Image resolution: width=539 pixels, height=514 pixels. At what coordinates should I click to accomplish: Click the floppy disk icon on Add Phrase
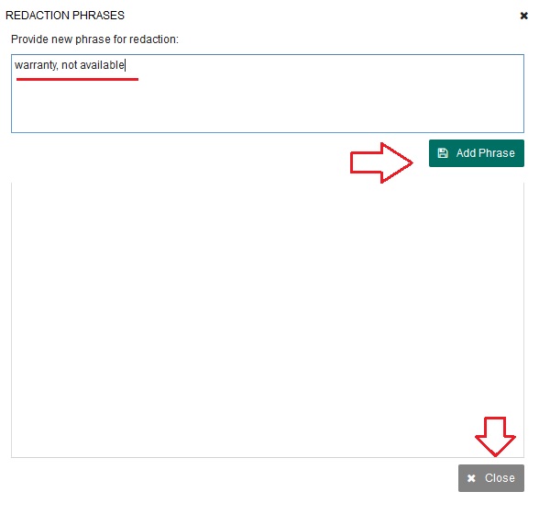pos(443,153)
